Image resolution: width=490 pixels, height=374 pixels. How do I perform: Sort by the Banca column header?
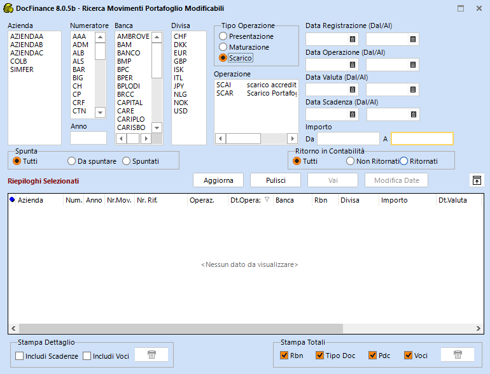tap(293, 200)
